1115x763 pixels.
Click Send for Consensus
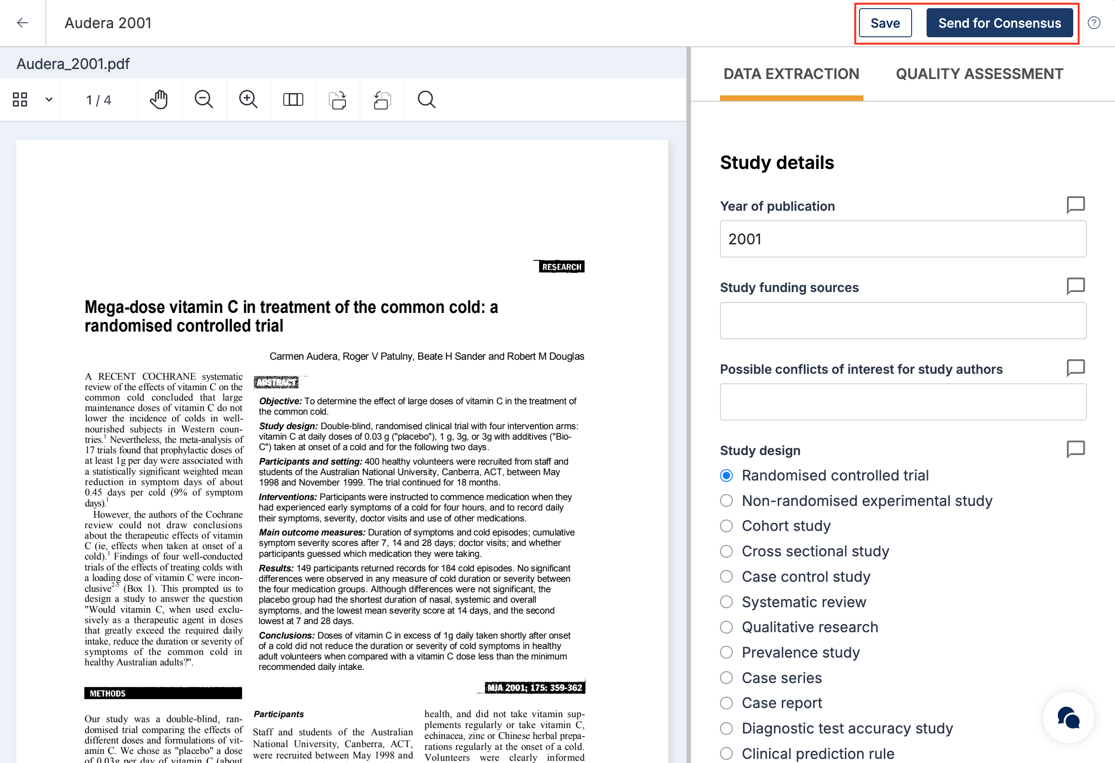[999, 23]
